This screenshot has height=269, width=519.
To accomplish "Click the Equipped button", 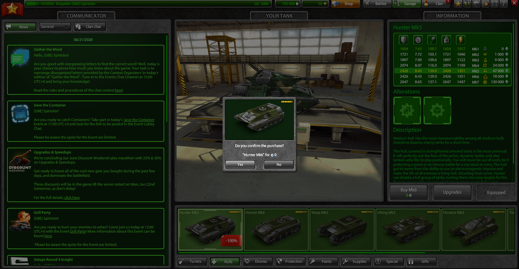I will tap(496, 192).
